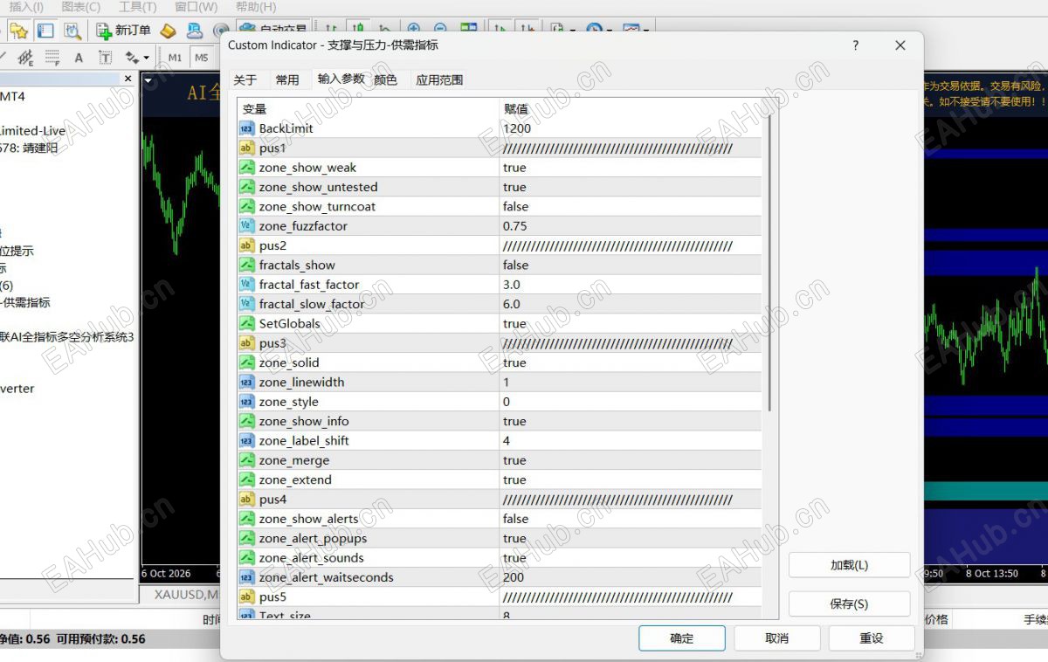Open the 工具(T) menu
This screenshot has width=1048, height=662.
tap(137, 7)
